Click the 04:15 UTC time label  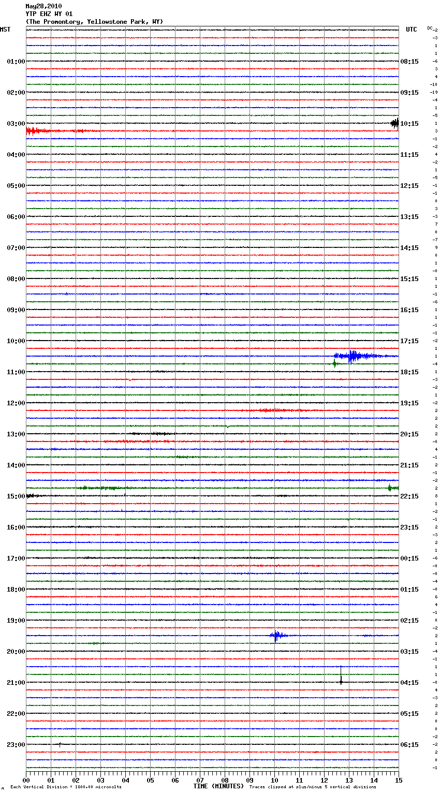pyautogui.click(x=409, y=683)
